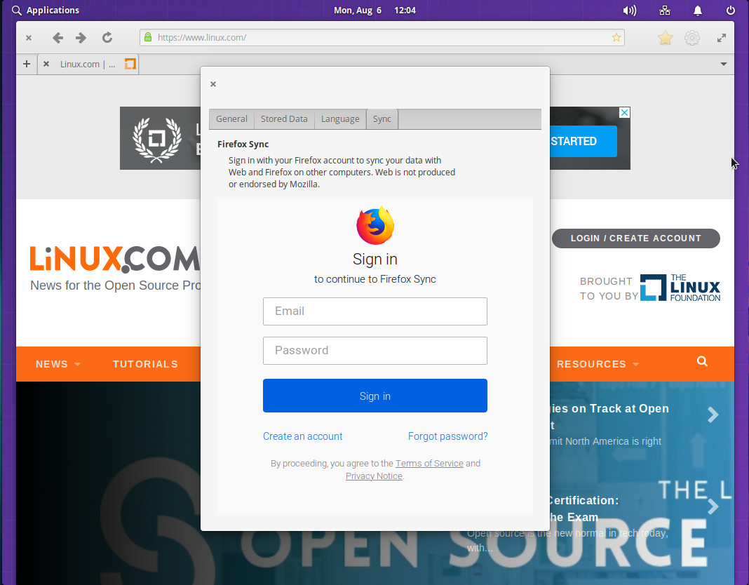Select the Linux.com browser tab
The width and height of the screenshot is (749, 585).
(x=89, y=64)
